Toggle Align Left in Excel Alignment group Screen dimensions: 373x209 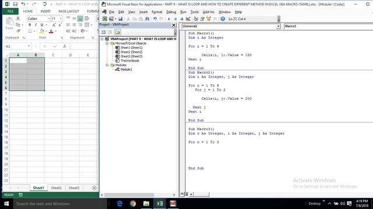68,25
